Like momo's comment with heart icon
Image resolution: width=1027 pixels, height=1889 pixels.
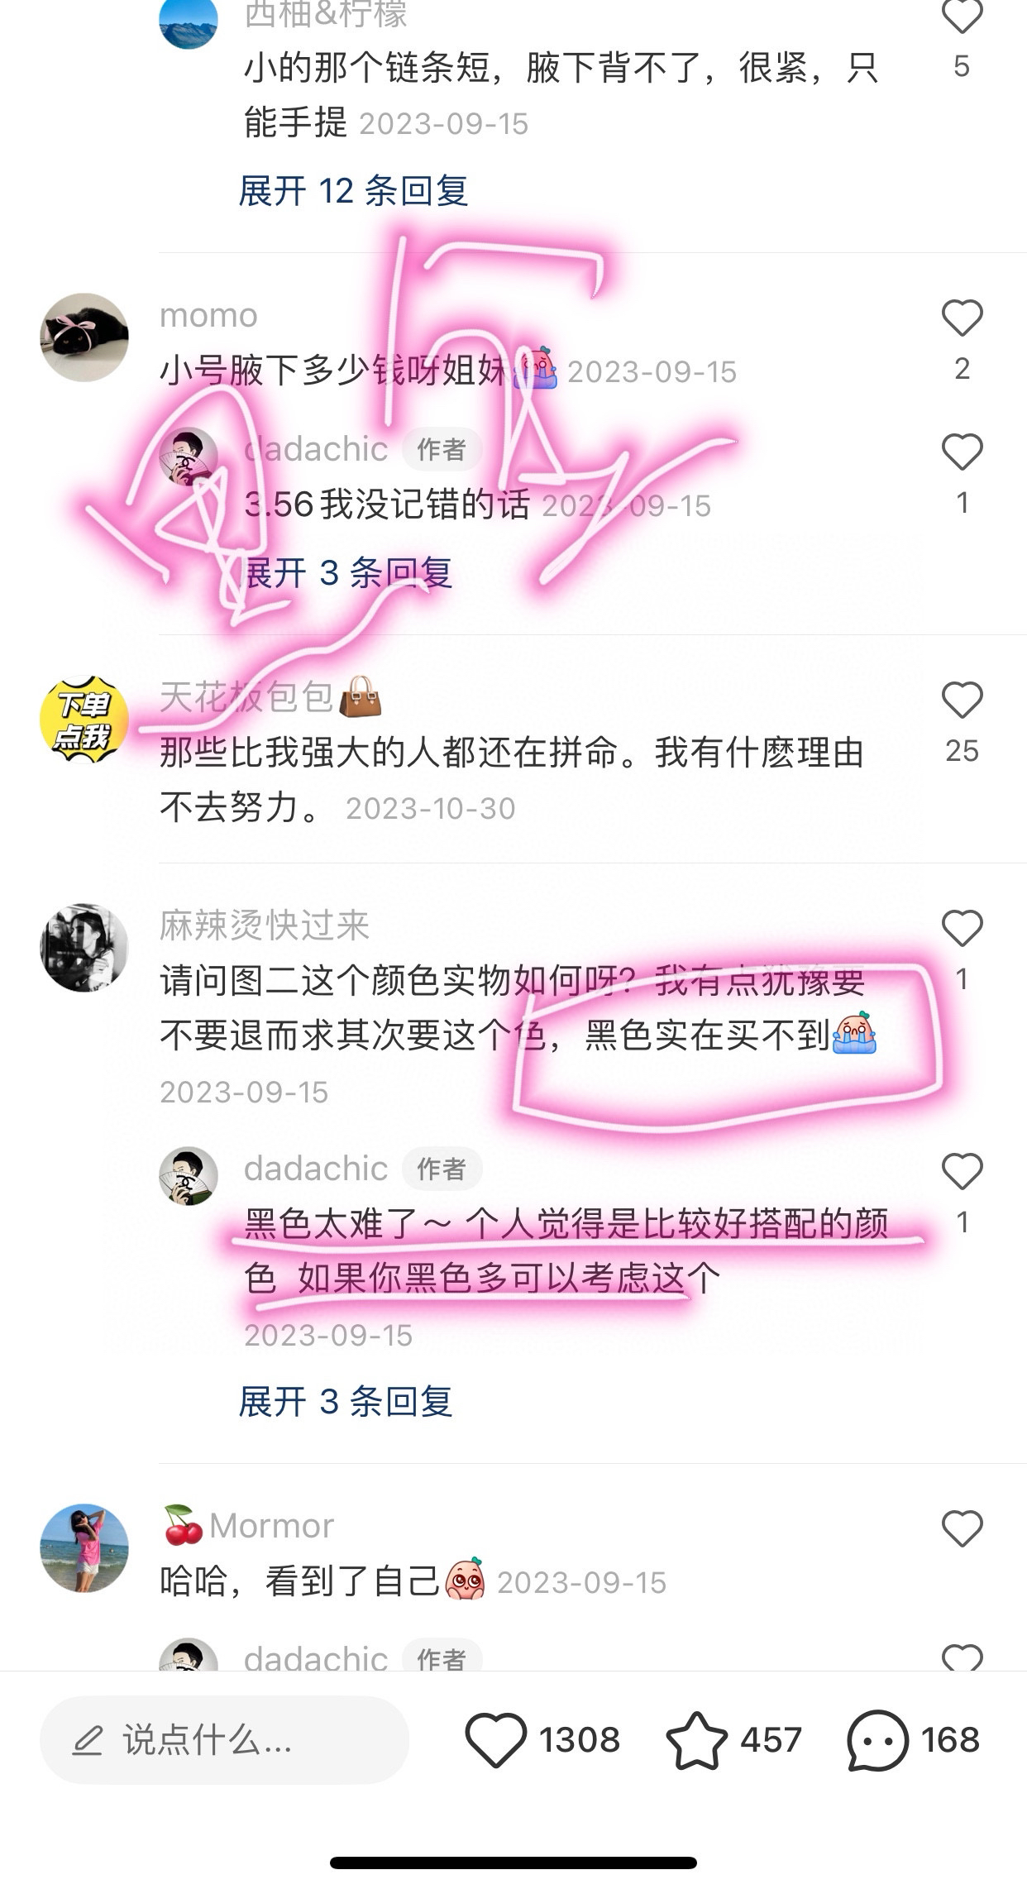pyautogui.click(x=962, y=318)
